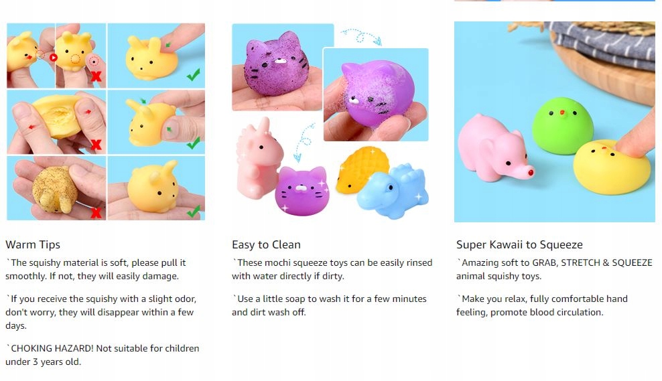Click the pink elephant squishy toy
662x381 pixels.
[x=494, y=148]
